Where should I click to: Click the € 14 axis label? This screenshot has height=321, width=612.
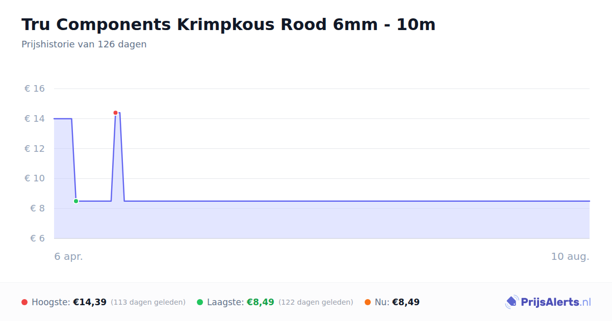point(35,119)
